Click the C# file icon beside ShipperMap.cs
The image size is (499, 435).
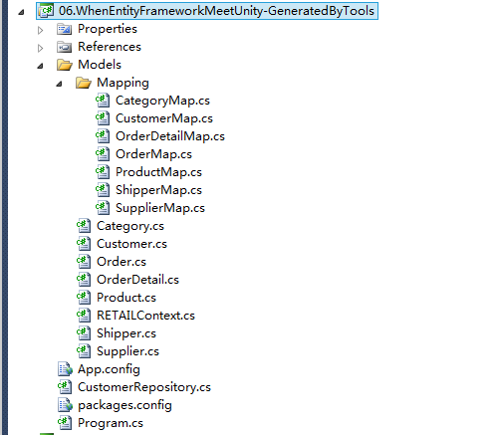click(x=103, y=190)
